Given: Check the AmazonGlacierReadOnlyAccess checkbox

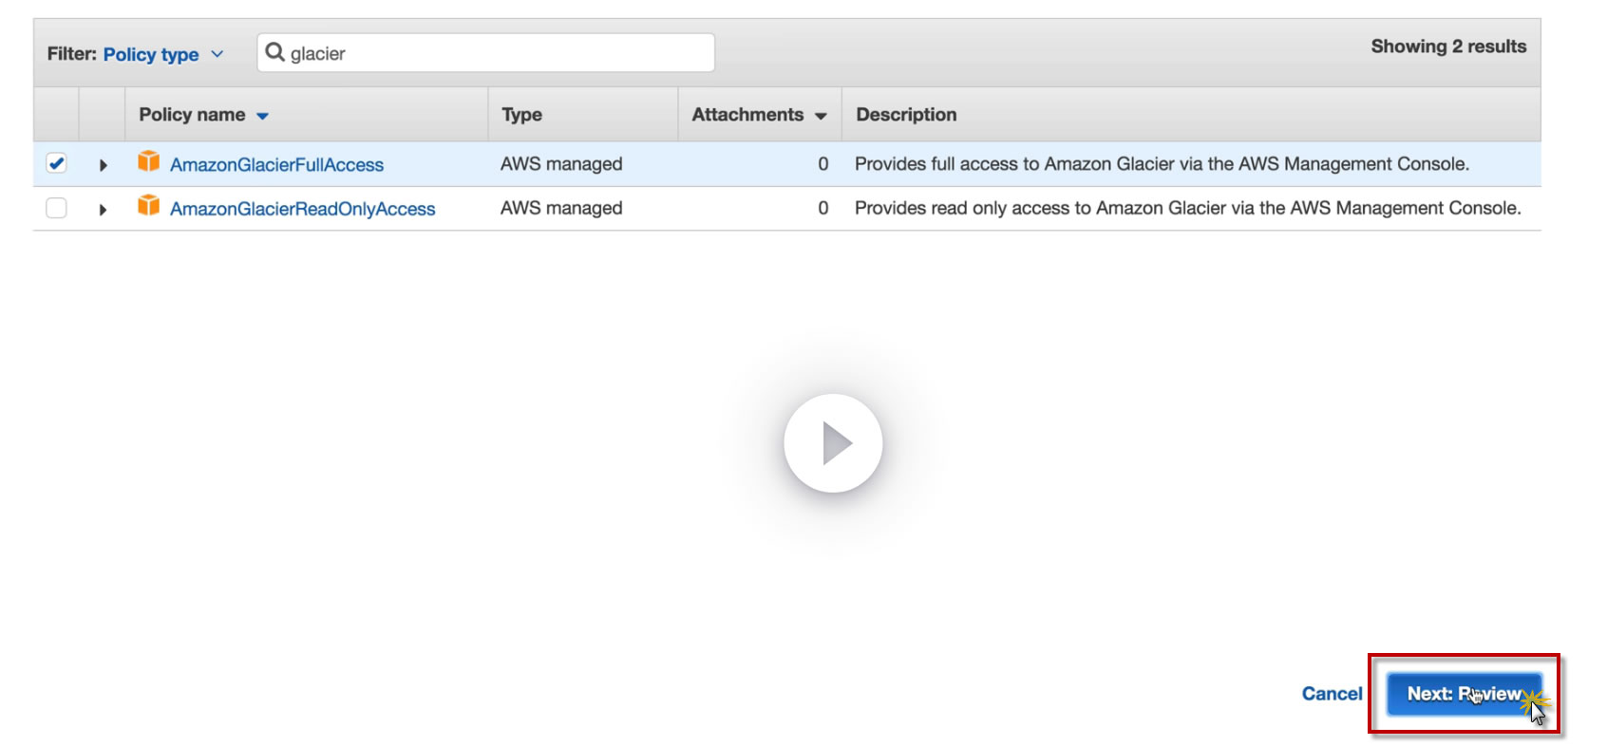Looking at the screenshot, I should tap(57, 208).
